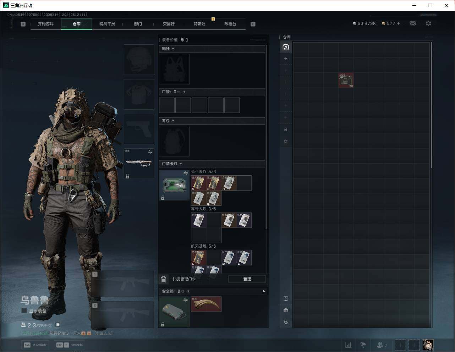Click the first empty pocket slot
The height and width of the screenshot is (352, 455).
pyautogui.click(x=167, y=105)
